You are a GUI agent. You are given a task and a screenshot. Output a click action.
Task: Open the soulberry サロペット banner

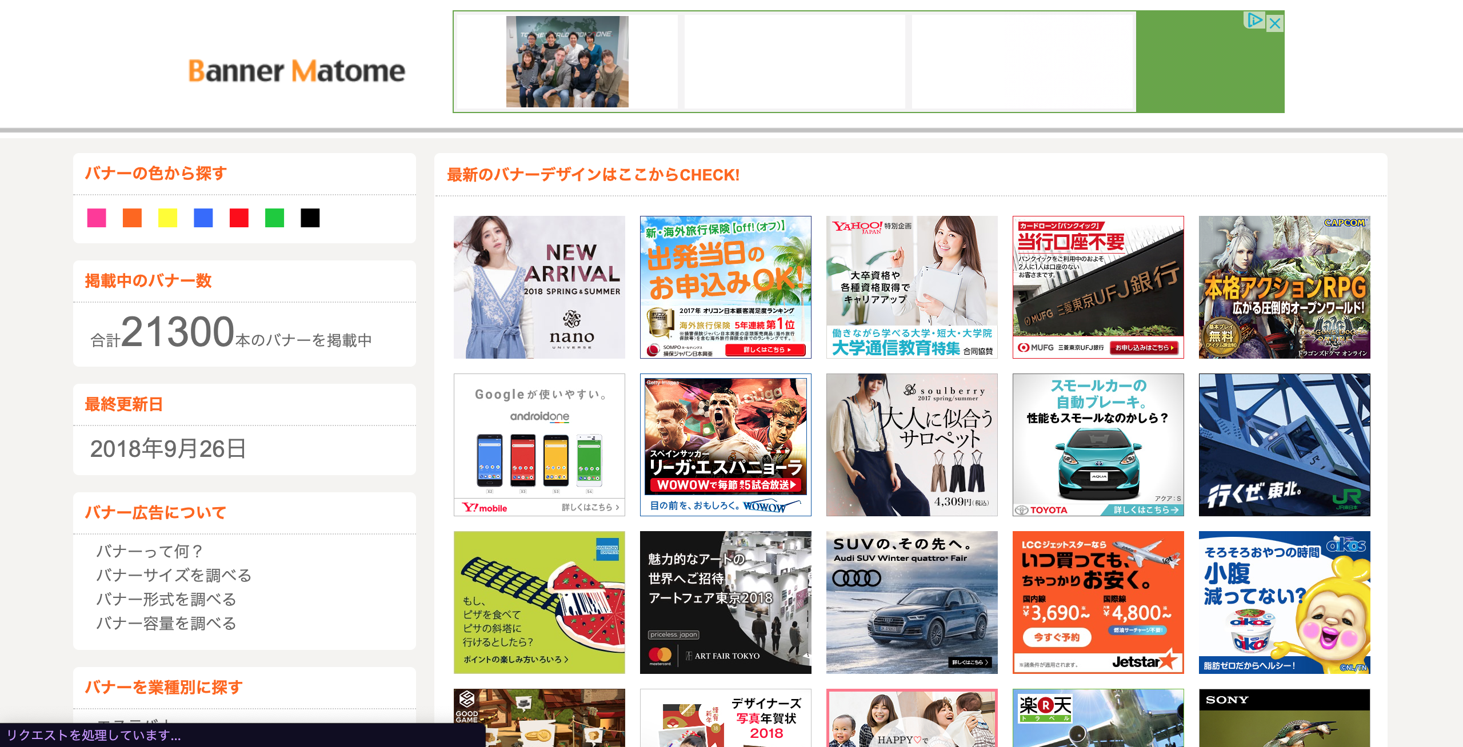pos(912,445)
